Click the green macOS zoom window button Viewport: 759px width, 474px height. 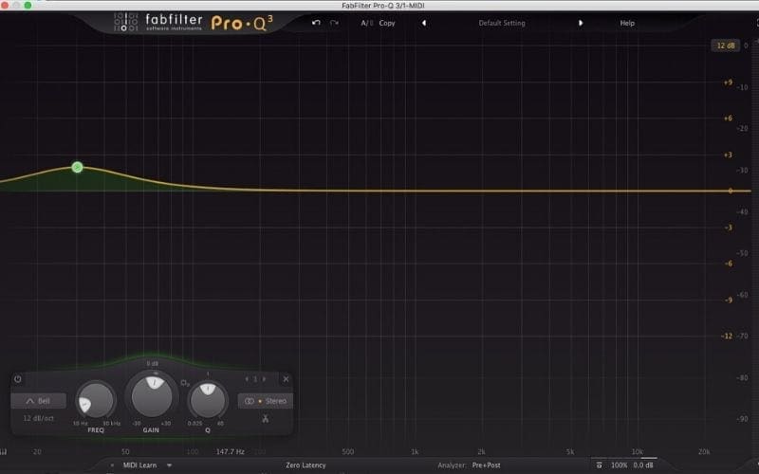click(28, 5)
